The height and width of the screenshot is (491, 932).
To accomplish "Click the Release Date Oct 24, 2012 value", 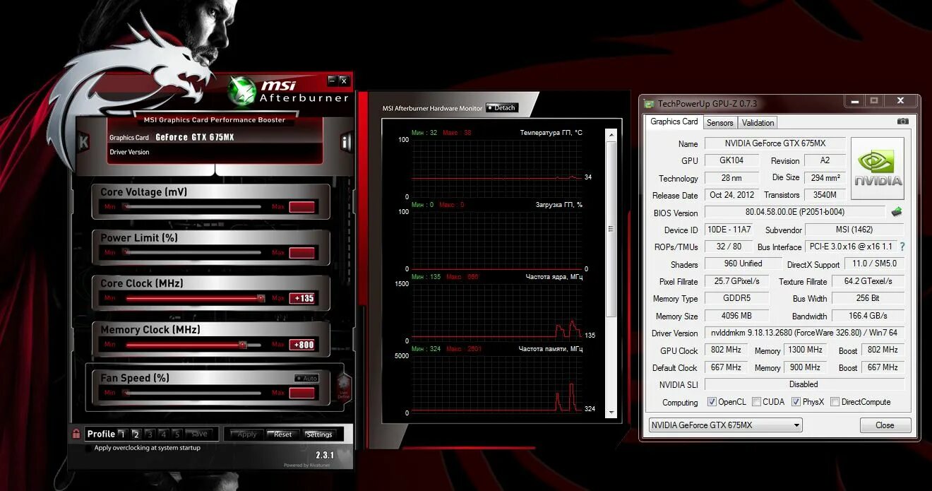I will point(731,195).
